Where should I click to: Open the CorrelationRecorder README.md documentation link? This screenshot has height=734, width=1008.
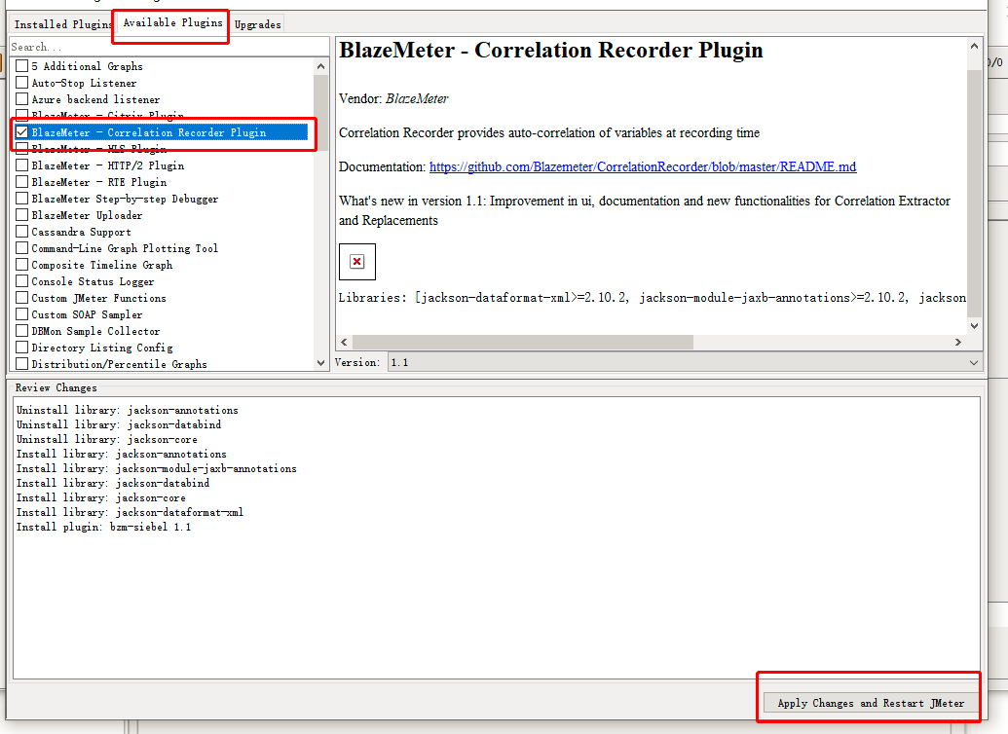point(643,167)
